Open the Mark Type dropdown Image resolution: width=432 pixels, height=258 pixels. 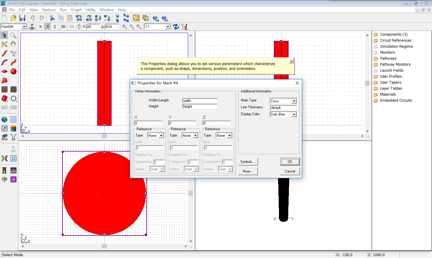(294, 101)
